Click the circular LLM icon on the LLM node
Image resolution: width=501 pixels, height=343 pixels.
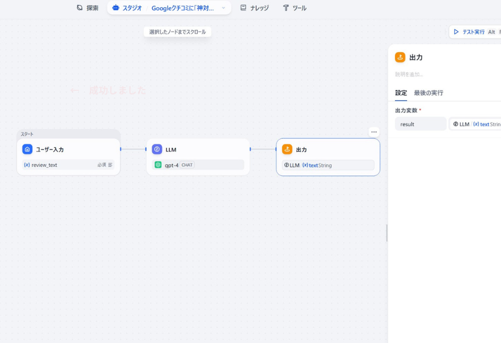157,149
